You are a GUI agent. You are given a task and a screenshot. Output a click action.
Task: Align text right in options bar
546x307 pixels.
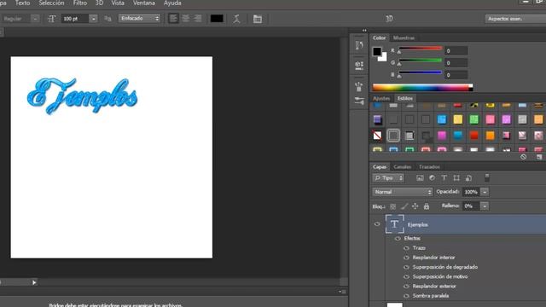[198, 19]
